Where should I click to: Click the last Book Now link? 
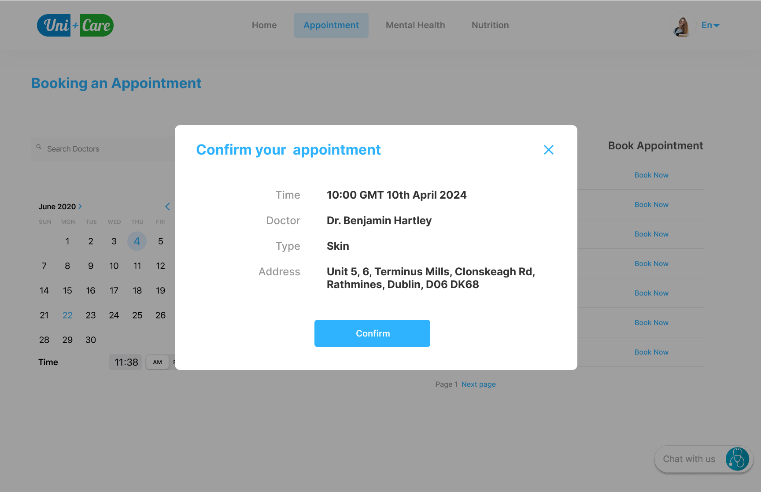[x=651, y=352]
